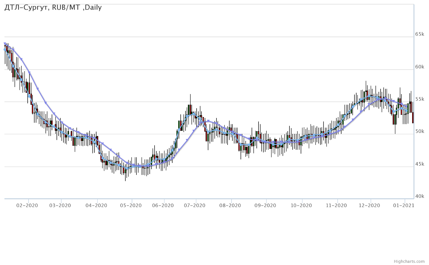Select the 45k price axis label
The width and height of the screenshot is (429, 265).
(419, 164)
